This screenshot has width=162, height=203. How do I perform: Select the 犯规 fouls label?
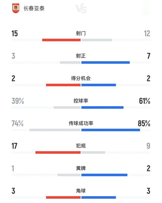pos(81,146)
